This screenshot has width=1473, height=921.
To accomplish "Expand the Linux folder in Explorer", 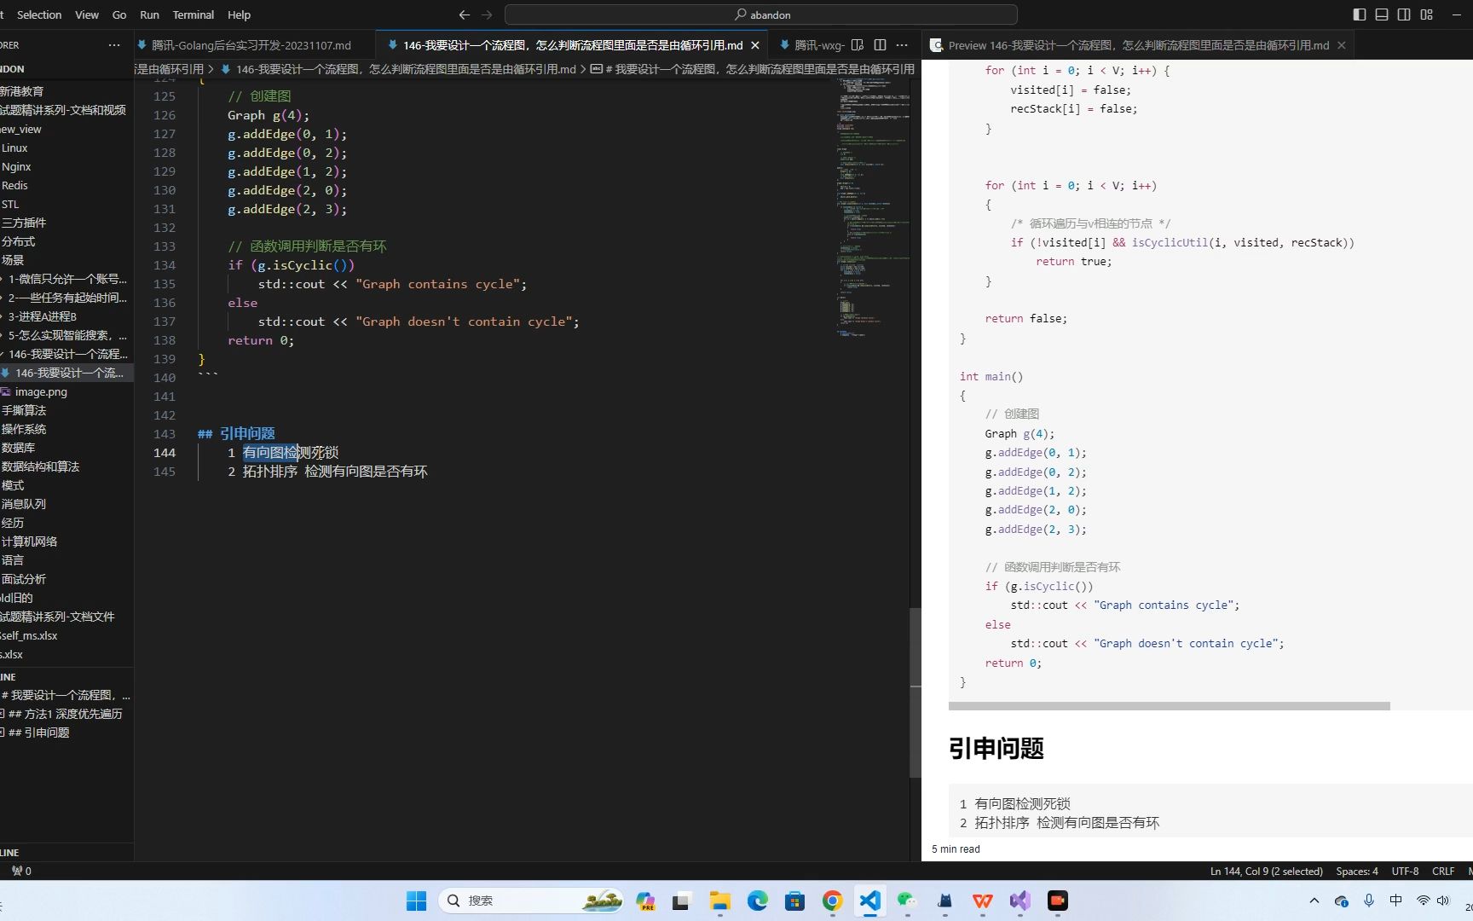I will (66, 148).
